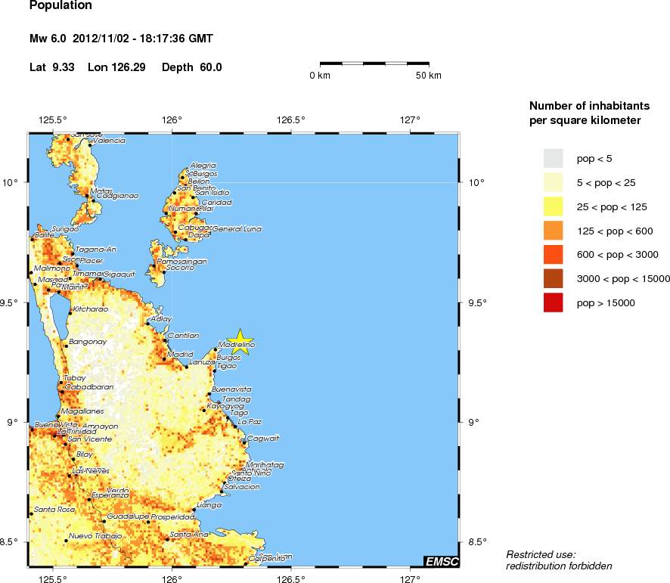This screenshot has width=670, height=583.
Task: Click the '3000 < pop < 15000' brown swatch
Action: tap(554, 279)
